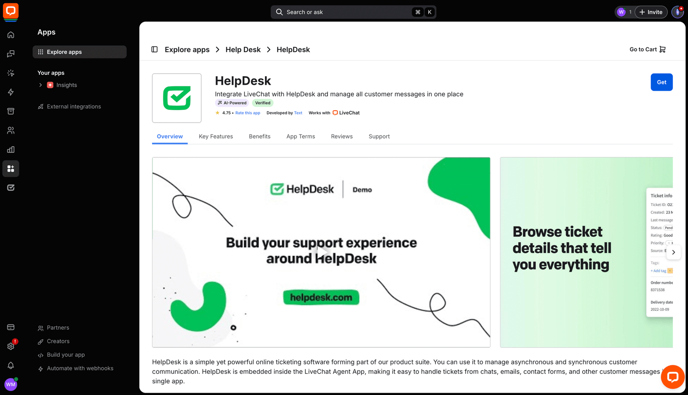Open the Automate lightning bolt icon
688x395 pixels.
click(x=11, y=92)
